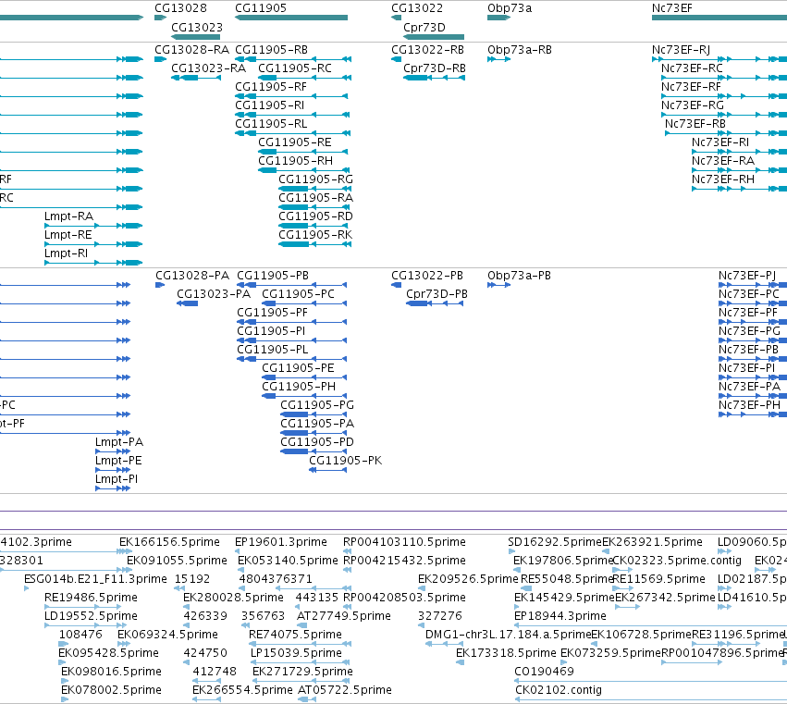The height and width of the screenshot is (704, 787).
Task: Select the CG13028 gene label
Action: click(180, 8)
